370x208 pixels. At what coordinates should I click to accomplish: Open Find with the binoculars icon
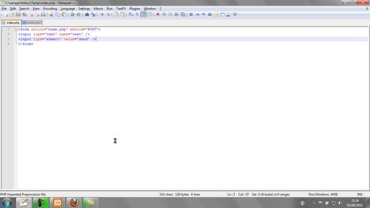(x=87, y=14)
